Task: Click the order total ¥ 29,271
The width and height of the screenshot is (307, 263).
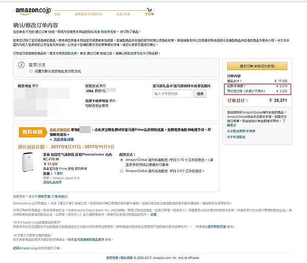Action: click(x=278, y=100)
